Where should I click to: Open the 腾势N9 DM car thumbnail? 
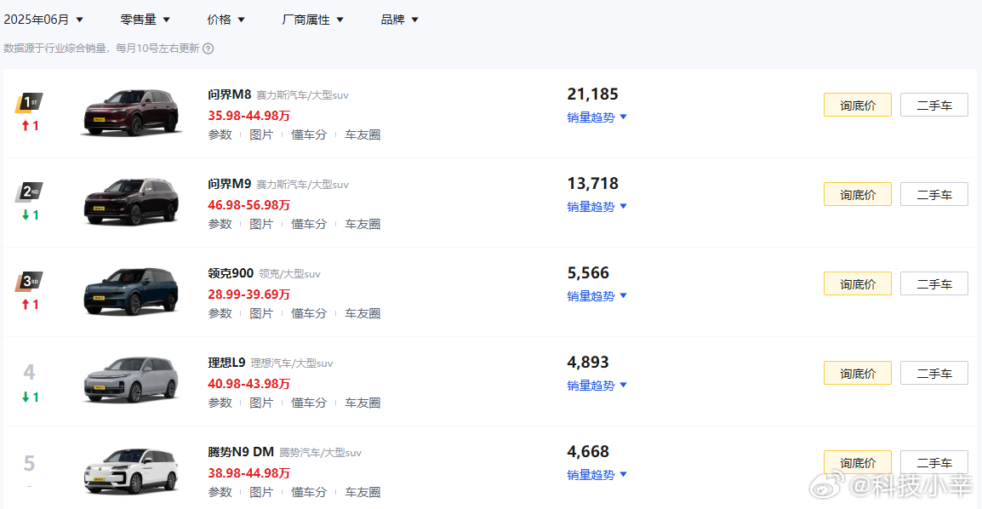(132, 471)
